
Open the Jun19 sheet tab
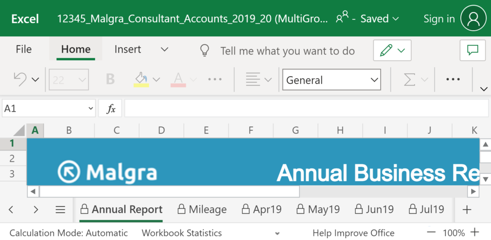tap(374, 209)
